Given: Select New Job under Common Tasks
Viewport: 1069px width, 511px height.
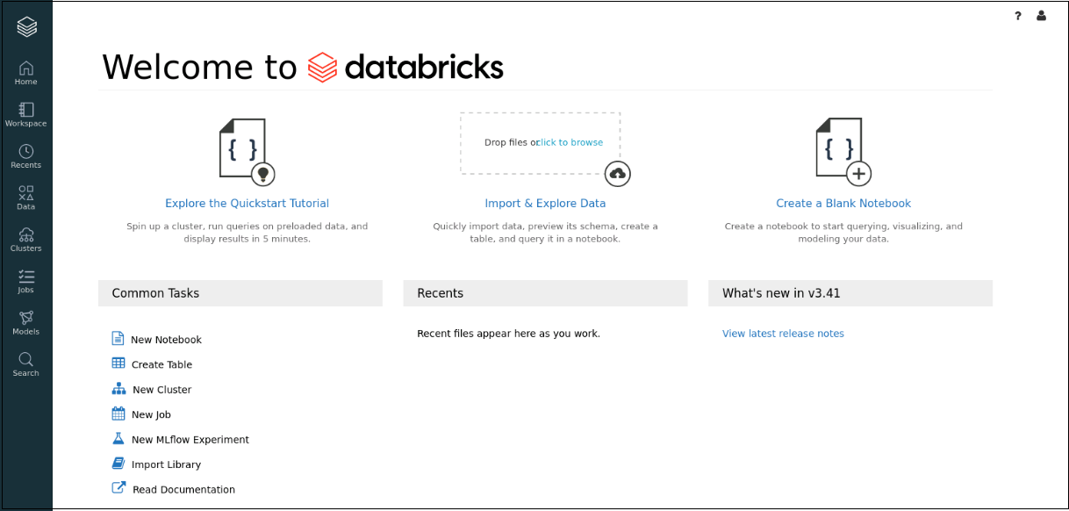Looking at the screenshot, I should 151,414.
